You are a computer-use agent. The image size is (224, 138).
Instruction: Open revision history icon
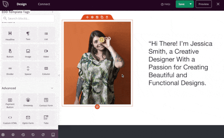pos(23,135)
